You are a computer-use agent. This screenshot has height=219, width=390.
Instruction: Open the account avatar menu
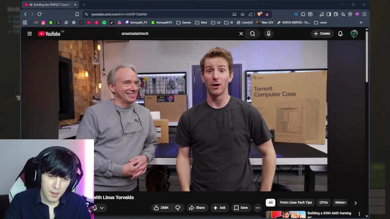[354, 34]
